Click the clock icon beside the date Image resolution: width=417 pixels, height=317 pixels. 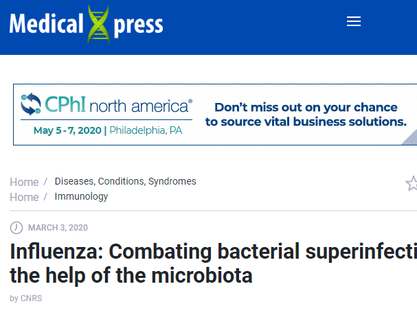click(16, 228)
